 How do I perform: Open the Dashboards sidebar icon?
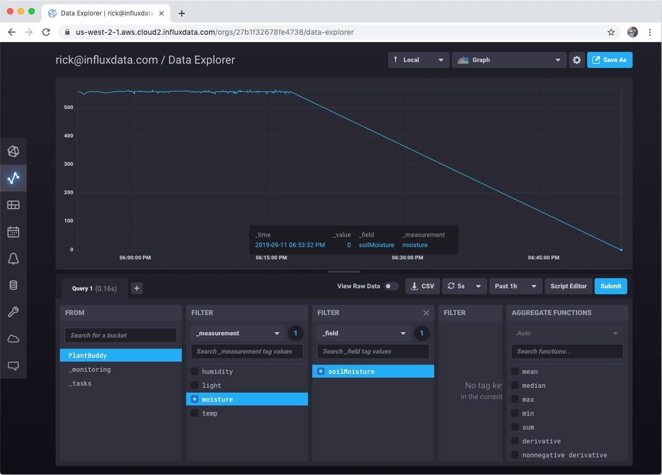point(14,205)
